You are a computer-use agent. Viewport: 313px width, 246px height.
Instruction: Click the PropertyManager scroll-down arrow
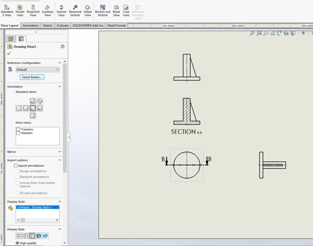pyautogui.click(x=65, y=243)
